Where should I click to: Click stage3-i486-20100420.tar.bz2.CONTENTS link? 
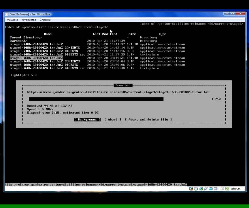45,48
